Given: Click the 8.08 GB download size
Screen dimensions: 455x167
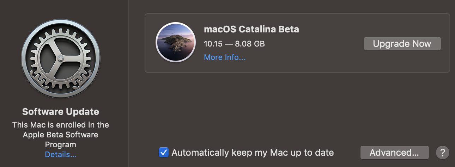Looking at the screenshot, I should click(250, 44).
